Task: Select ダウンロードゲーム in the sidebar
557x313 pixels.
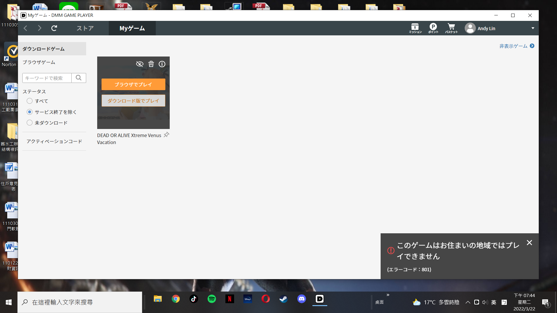Action: coord(52,49)
